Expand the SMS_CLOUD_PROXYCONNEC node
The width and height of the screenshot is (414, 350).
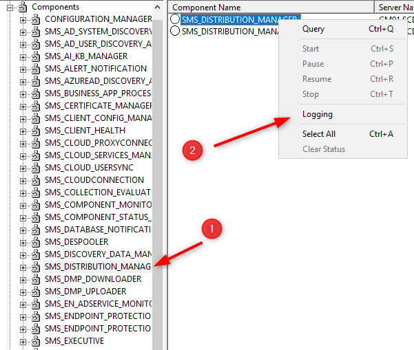click(x=23, y=144)
